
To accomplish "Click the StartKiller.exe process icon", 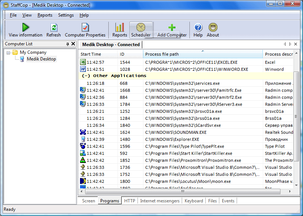I will [x=83, y=153].
